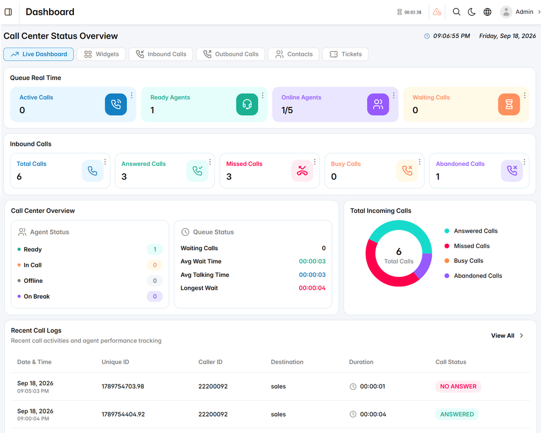
Task: Expand the Admin user menu
Action: pyautogui.click(x=520, y=12)
